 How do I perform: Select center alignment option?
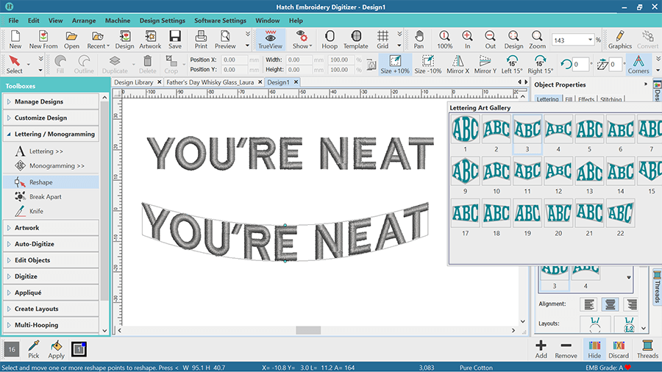click(609, 304)
